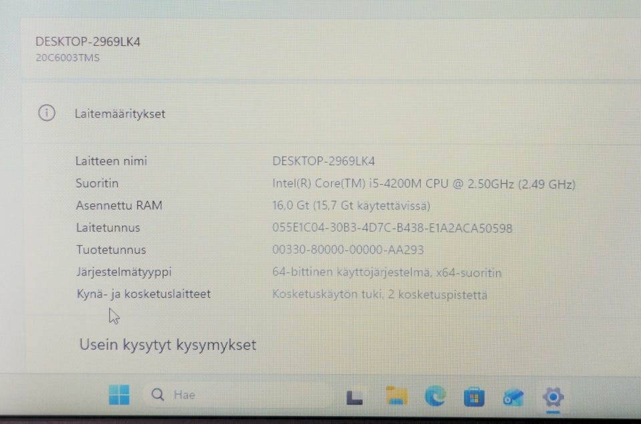The width and height of the screenshot is (641, 424).
Task: Focus the Hae search box
Action: pos(238,395)
